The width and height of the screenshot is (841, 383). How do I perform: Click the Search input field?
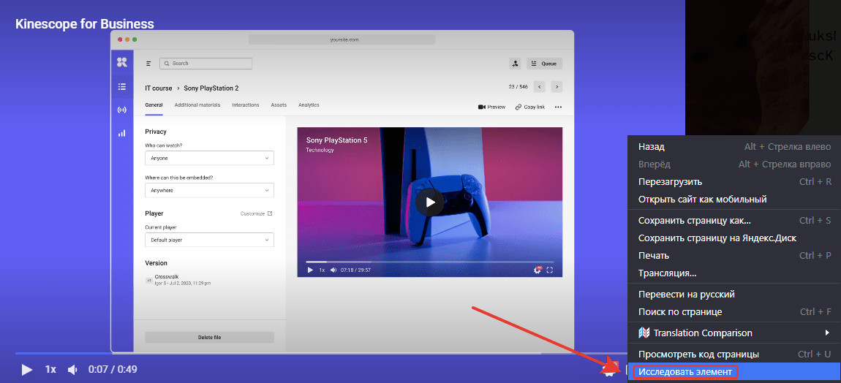click(206, 64)
